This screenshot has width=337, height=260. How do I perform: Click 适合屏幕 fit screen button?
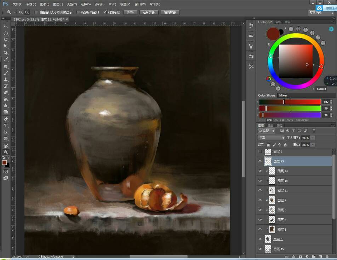(149, 12)
